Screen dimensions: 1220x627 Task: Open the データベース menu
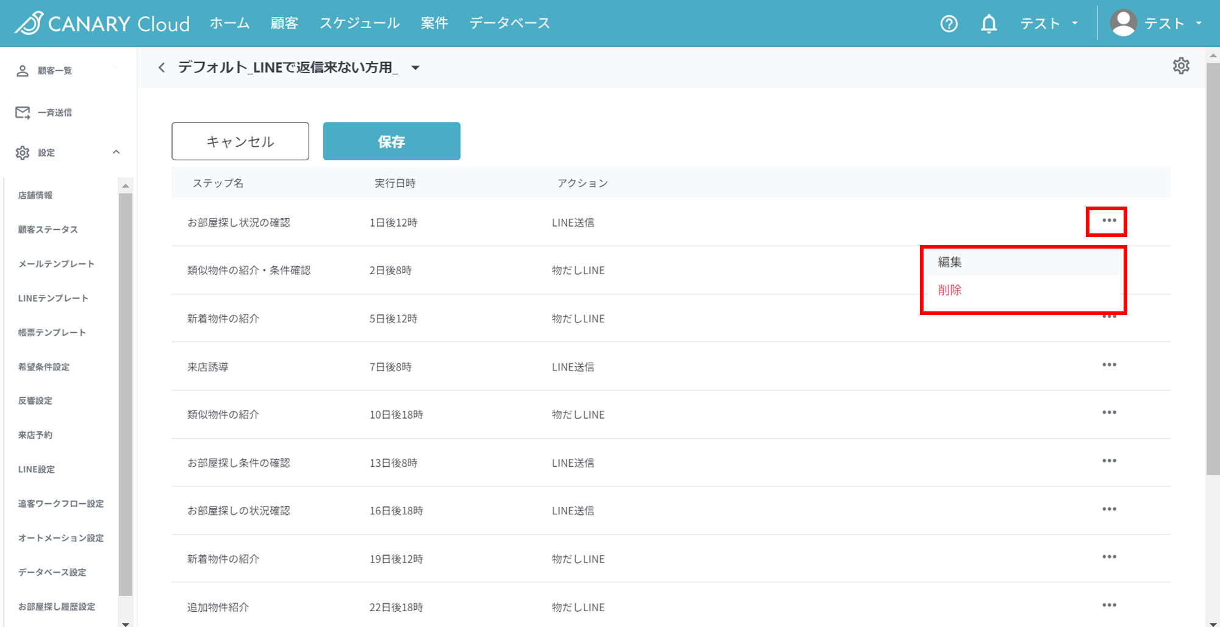click(x=509, y=23)
